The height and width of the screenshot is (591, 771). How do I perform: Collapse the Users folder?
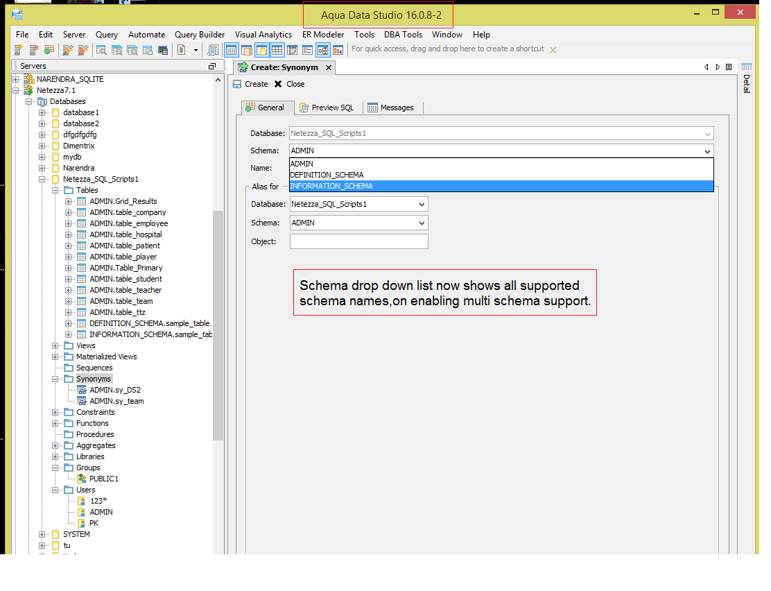55,490
